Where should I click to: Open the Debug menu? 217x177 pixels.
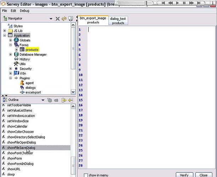tap(24, 11)
